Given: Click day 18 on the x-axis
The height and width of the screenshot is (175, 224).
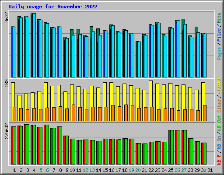Looking at the screenshot, I should [x=125, y=170].
